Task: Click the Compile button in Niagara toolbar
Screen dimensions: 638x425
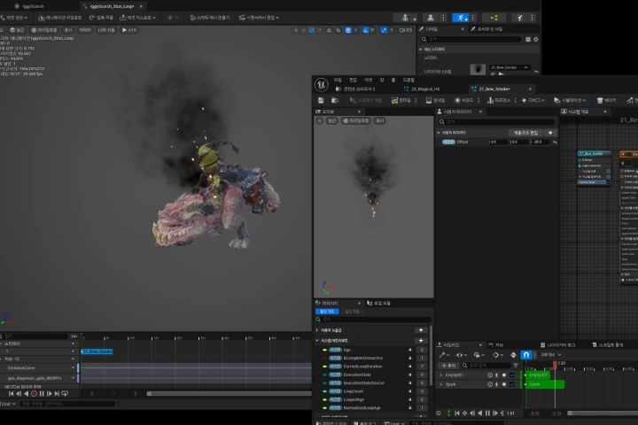Action: pyautogui.click(x=401, y=100)
